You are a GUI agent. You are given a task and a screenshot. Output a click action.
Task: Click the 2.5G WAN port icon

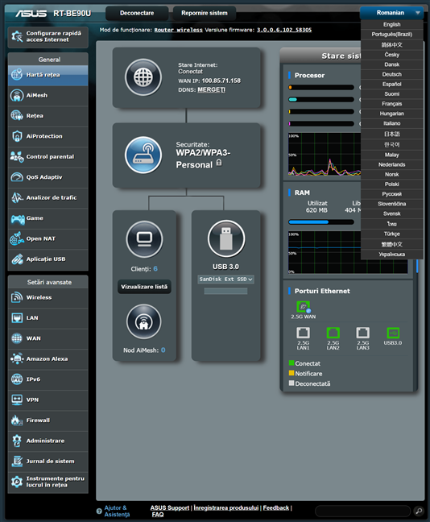pyautogui.click(x=303, y=307)
